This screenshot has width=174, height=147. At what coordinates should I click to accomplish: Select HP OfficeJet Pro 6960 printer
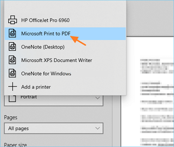(x=65, y=20)
